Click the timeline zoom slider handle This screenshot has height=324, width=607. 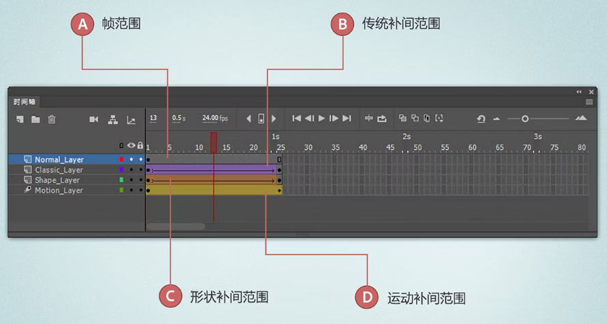(x=524, y=119)
